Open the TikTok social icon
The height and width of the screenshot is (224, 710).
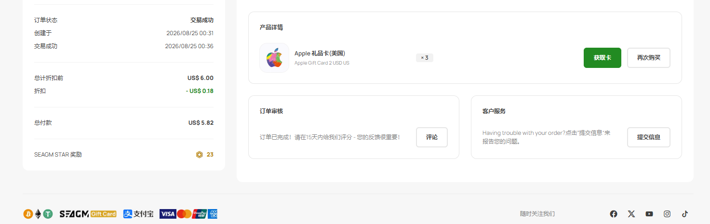685,214
